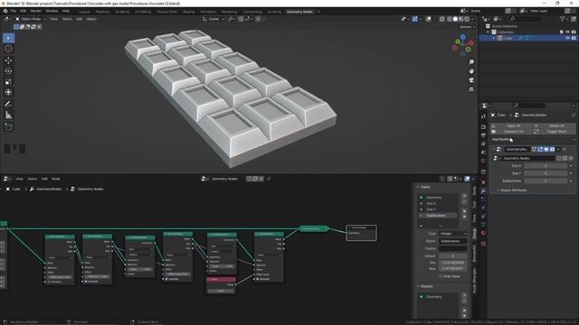Click the navigation axis gizmo
579x325 pixels.
[462, 45]
